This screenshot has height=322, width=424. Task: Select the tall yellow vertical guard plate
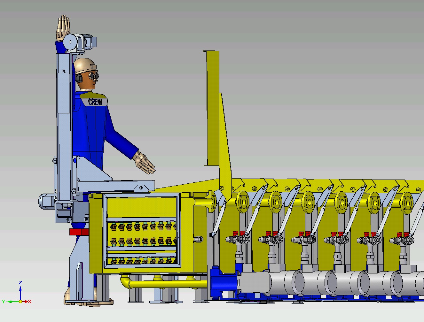pyautogui.click(x=212, y=108)
